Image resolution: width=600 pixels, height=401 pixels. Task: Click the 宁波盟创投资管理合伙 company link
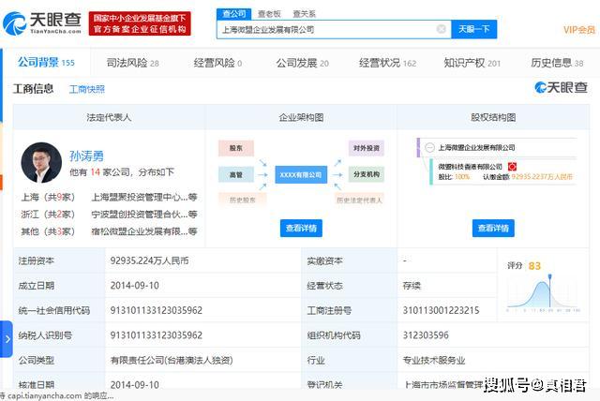point(144,214)
